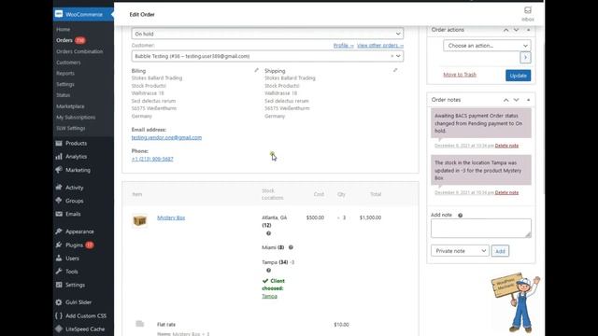598x336 pixels.
Task: Click help icon beside Miami stock location
Action: pos(291,247)
